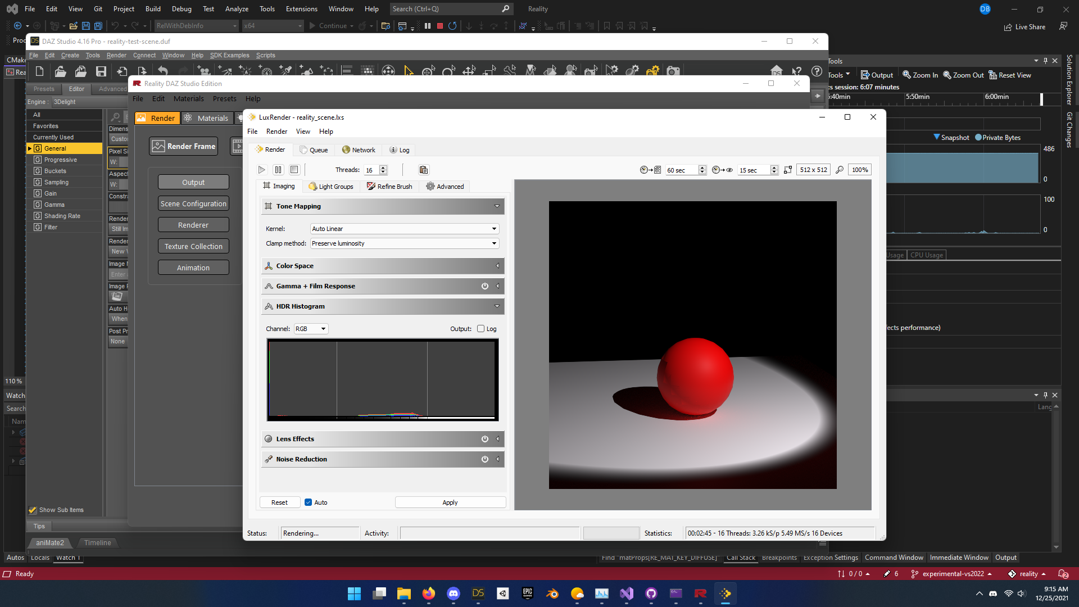Enable the Log output checkbox
The image size is (1079, 607).
point(481,329)
